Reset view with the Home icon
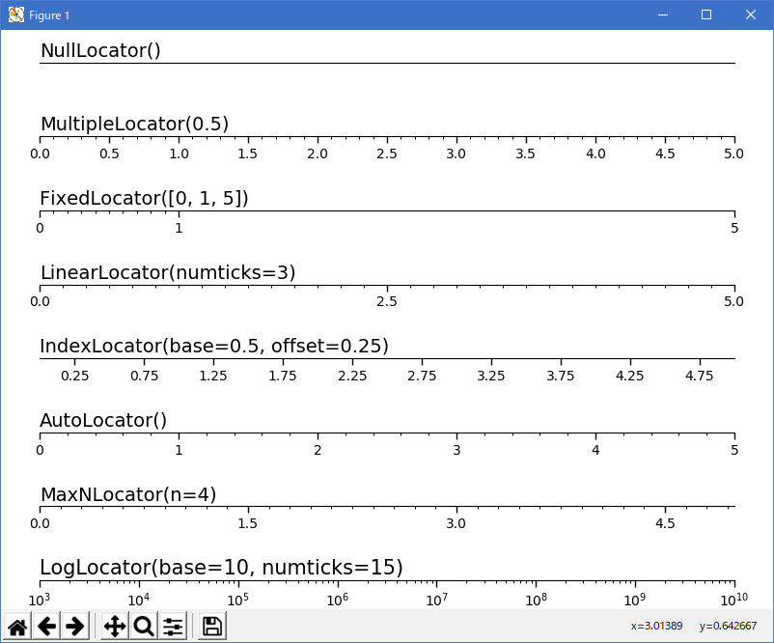The image size is (774, 643). (x=17, y=627)
